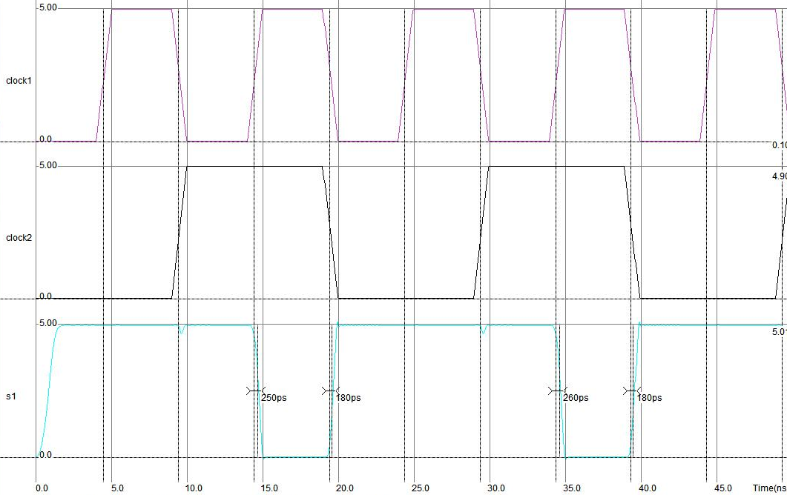Click the 5.00 voltage label of s1
Viewport: 787px width, 495px height.
pos(47,324)
